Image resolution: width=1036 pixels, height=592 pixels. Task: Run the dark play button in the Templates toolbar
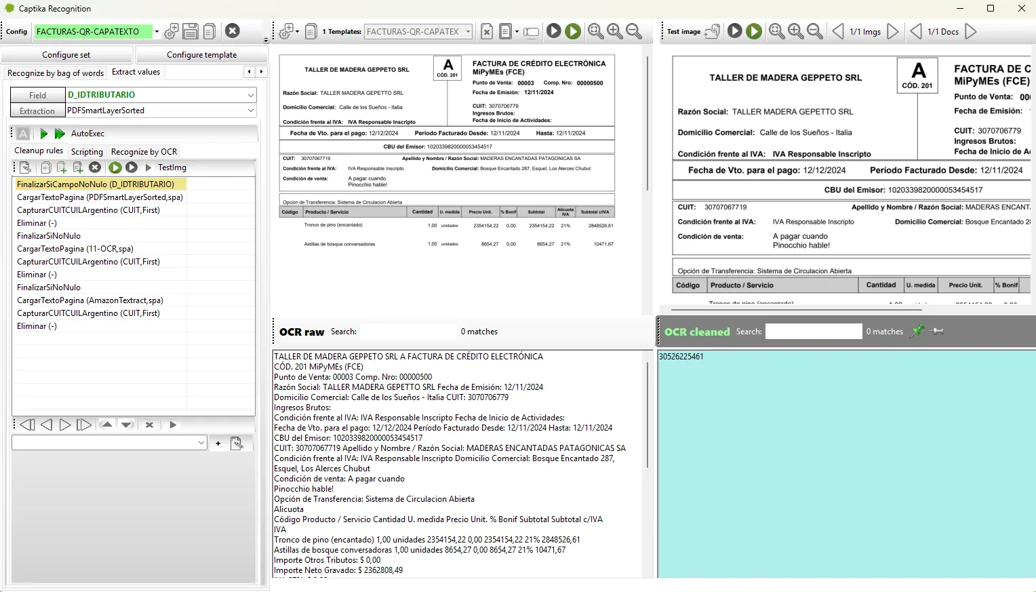pyautogui.click(x=554, y=31)
